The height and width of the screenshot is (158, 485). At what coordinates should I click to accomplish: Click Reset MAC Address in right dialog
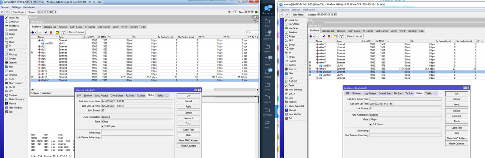coord(456,138)
